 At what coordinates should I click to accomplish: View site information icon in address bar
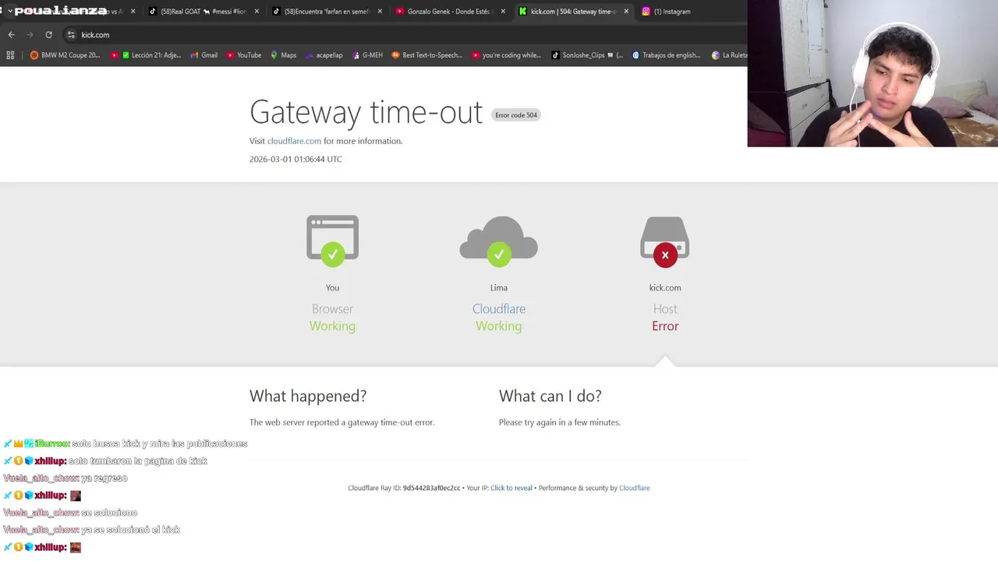(x=71, y=34)
